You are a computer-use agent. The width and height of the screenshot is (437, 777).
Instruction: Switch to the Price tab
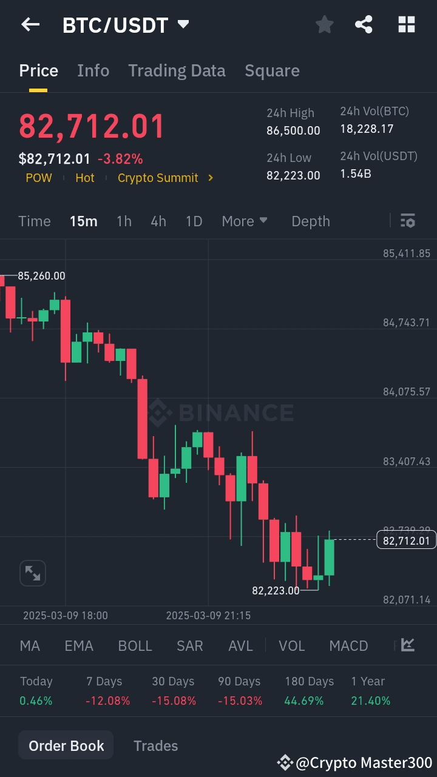[x=39, y=71]
